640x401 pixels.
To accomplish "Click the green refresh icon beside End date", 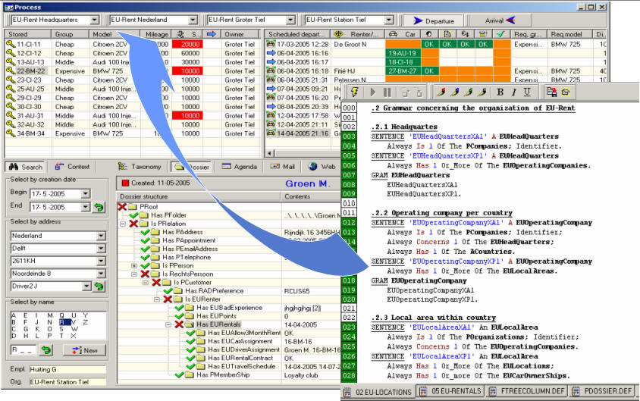I will point(99,207).
